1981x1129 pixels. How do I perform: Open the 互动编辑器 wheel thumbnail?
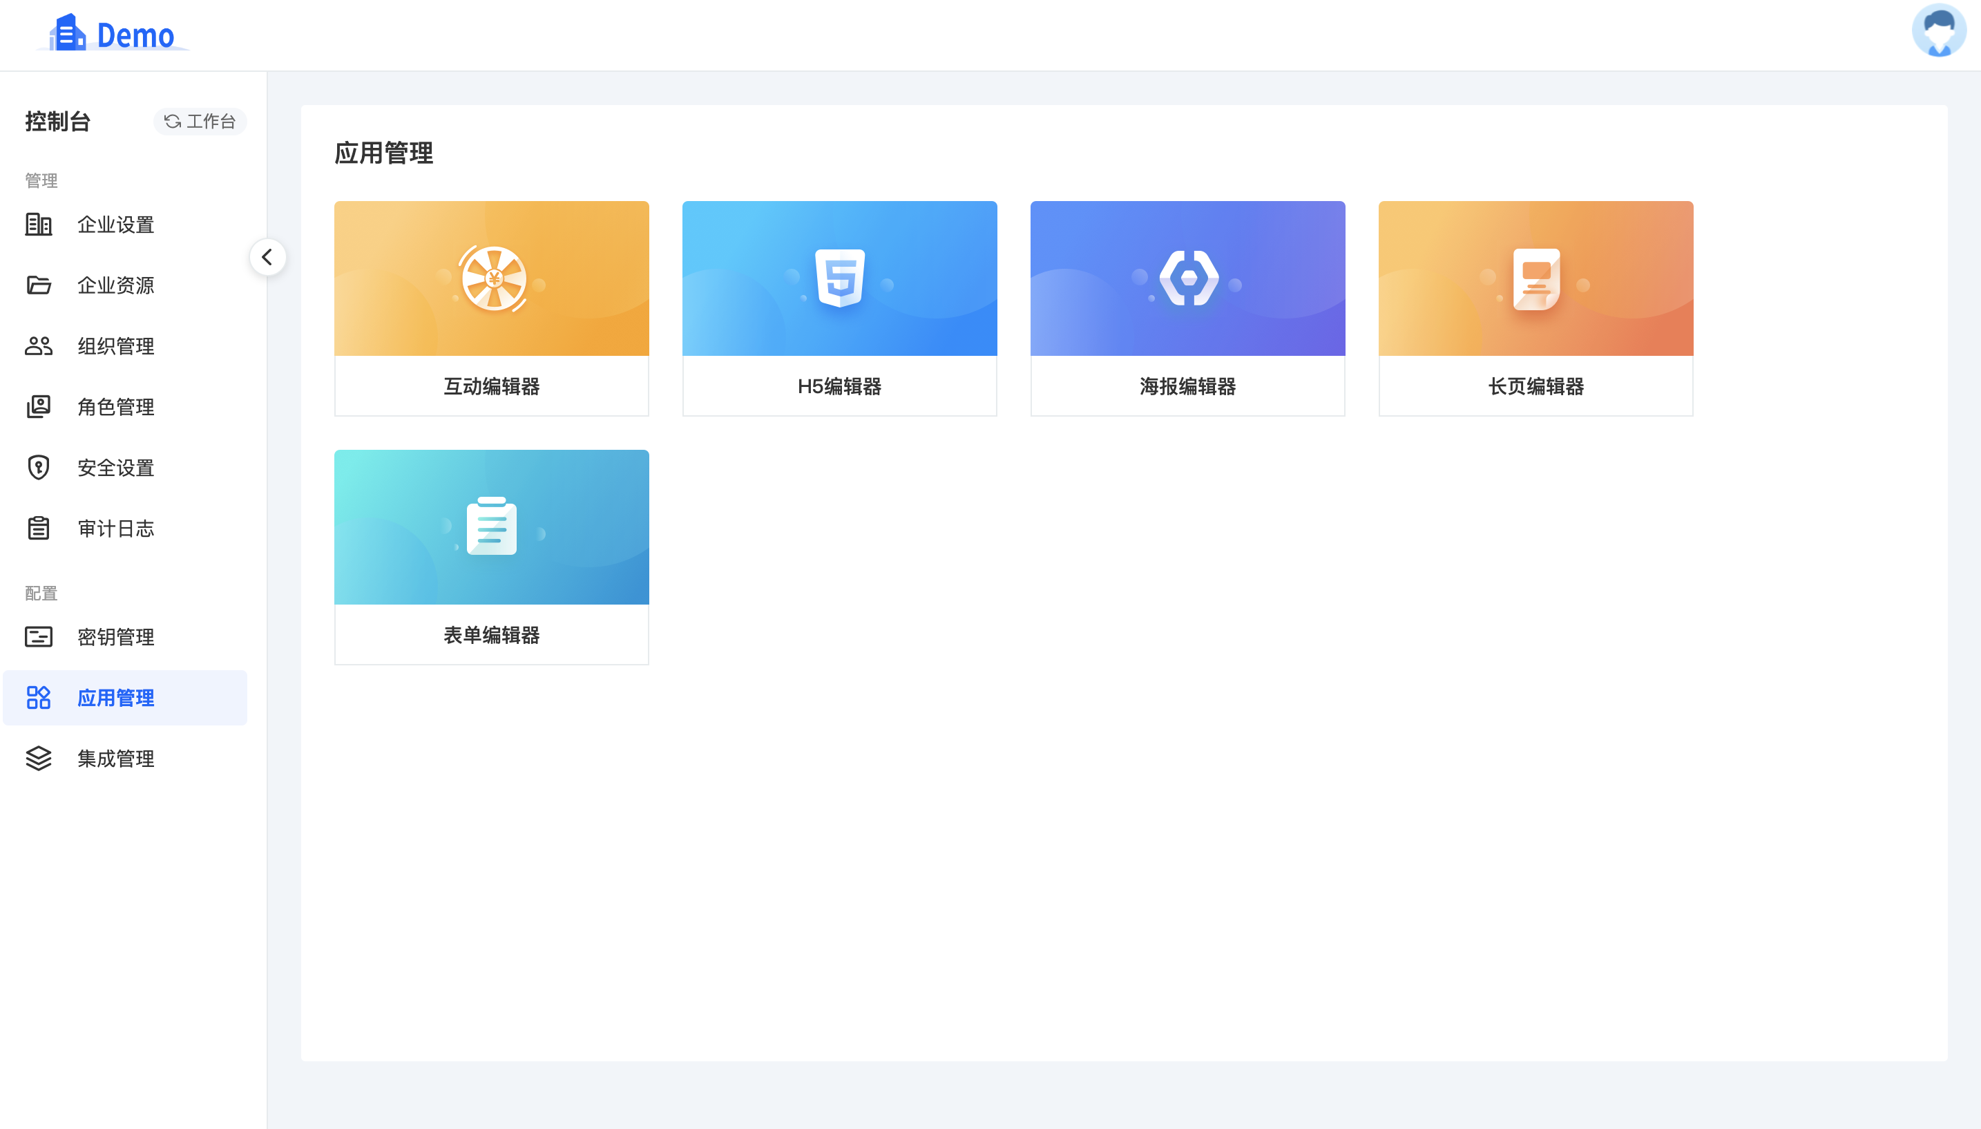[491, 278]
